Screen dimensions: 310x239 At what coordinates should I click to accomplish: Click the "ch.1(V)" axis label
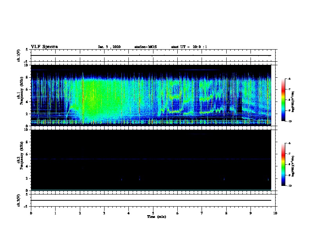(19, 55)
